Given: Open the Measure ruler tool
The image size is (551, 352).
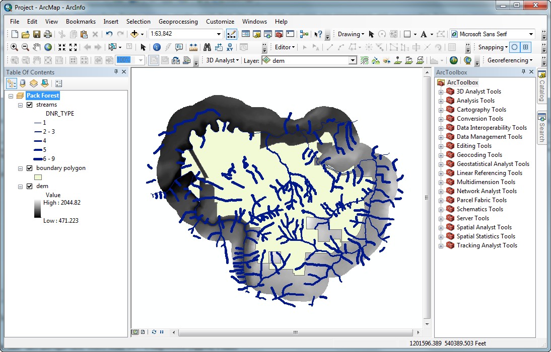Looking at the screenshot, I should (x=193, y=47).
